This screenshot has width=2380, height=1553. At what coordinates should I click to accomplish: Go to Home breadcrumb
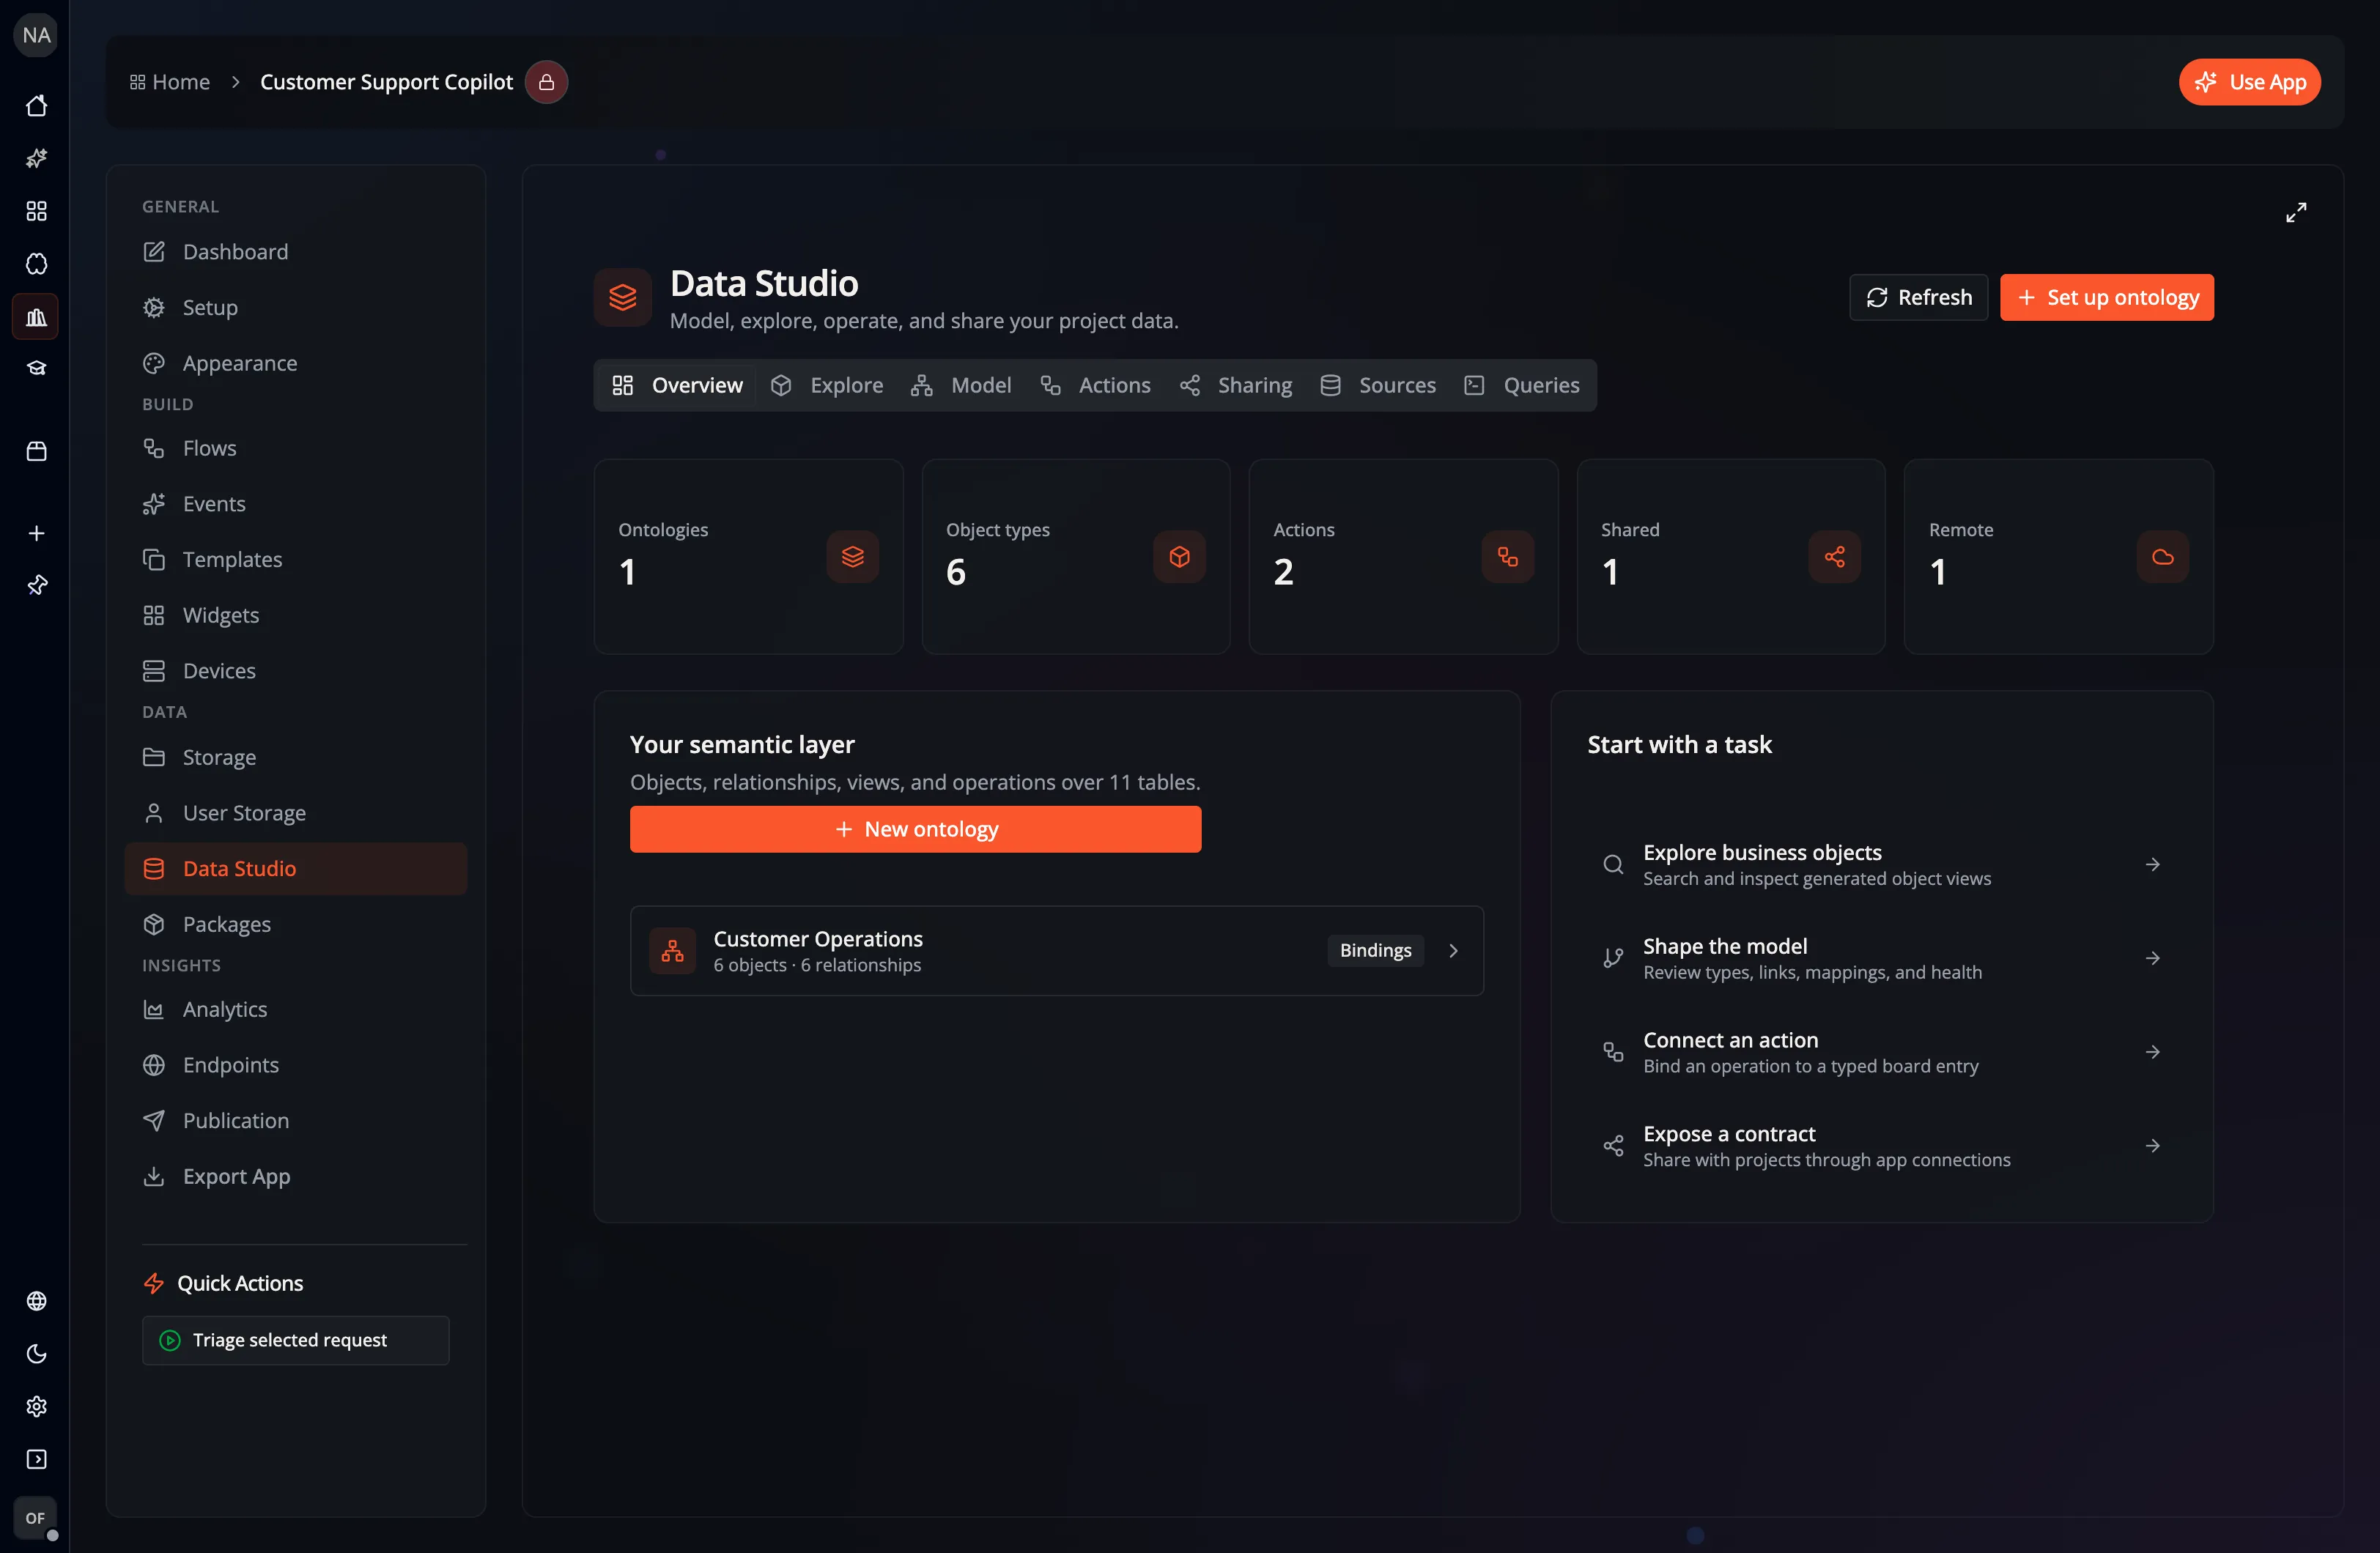click(x=170, y=82)
